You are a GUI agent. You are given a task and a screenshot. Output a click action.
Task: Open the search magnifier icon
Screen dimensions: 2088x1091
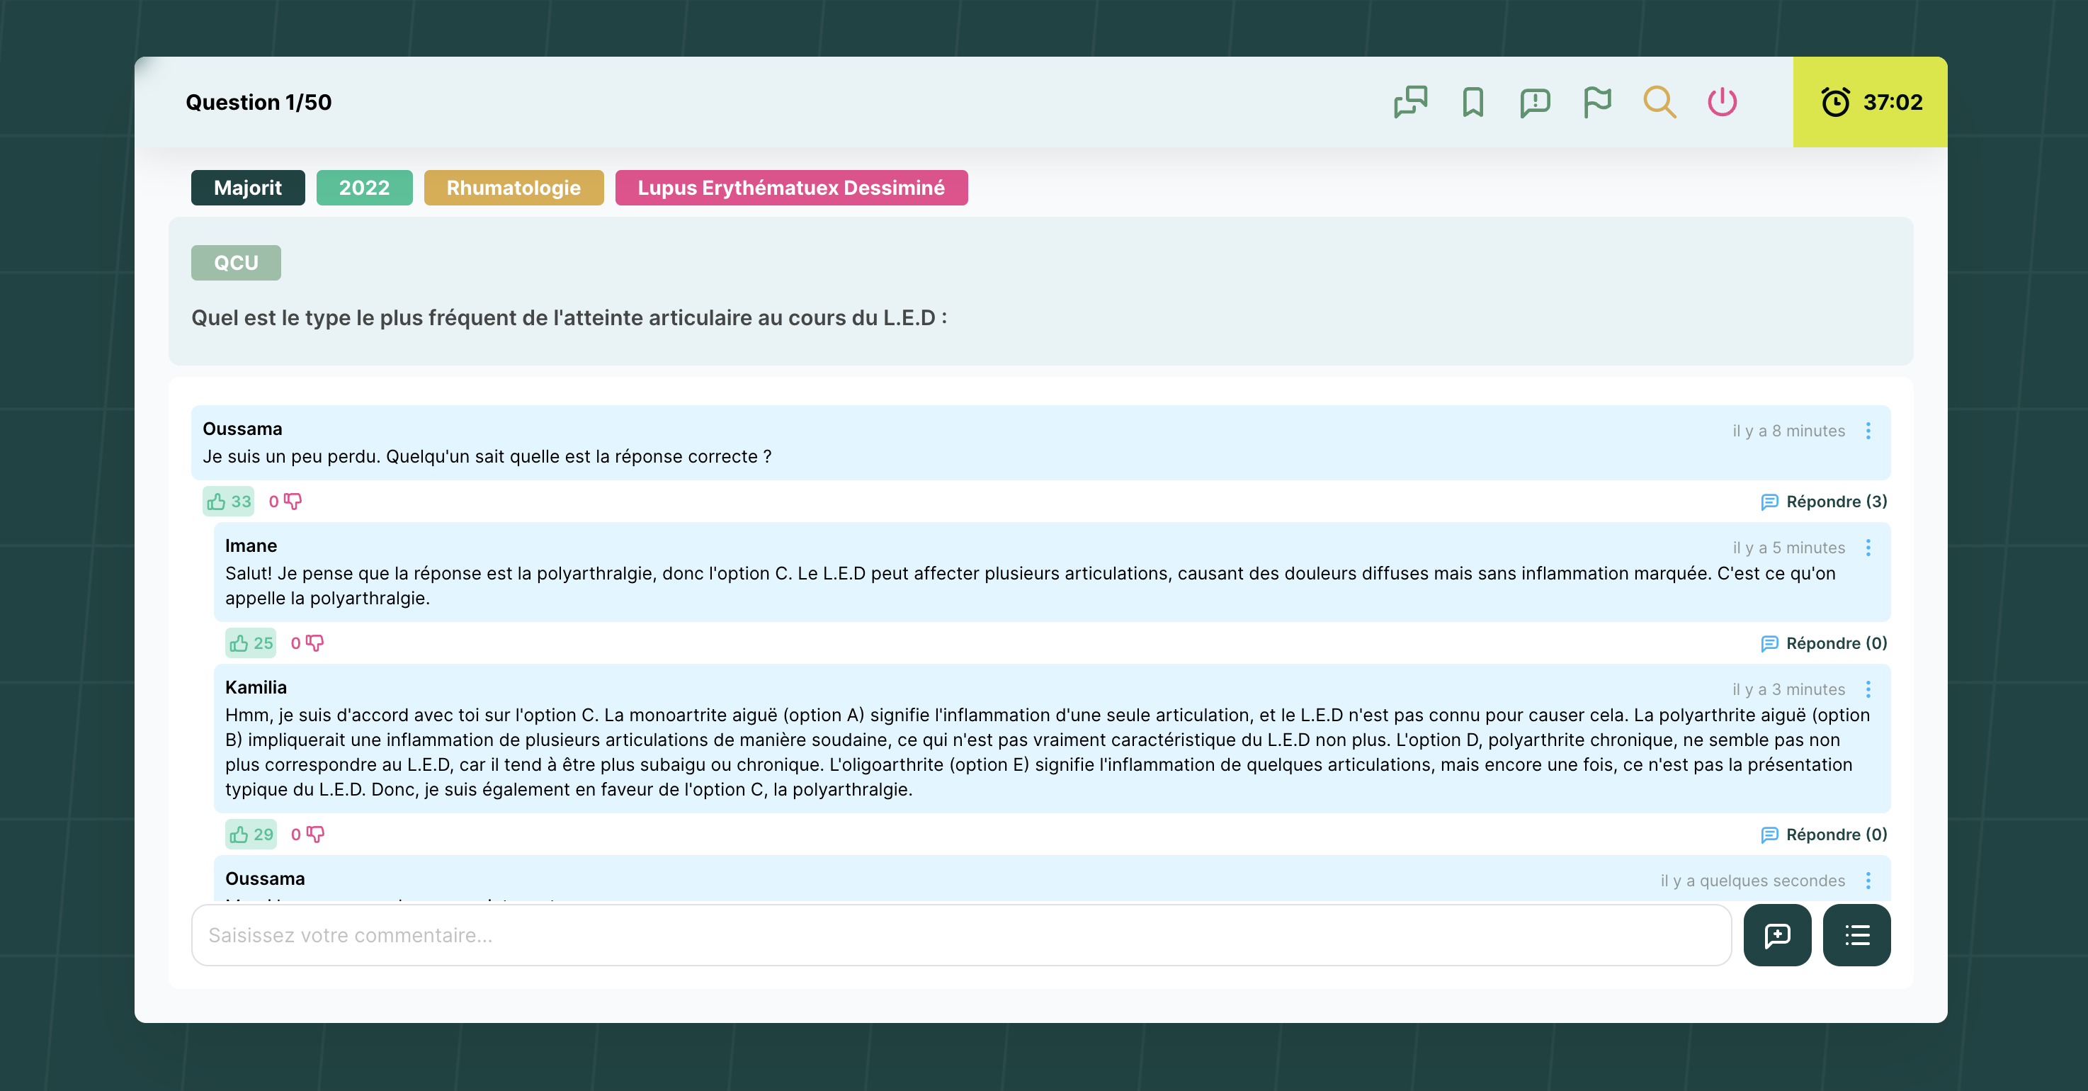coord(1659,102)
